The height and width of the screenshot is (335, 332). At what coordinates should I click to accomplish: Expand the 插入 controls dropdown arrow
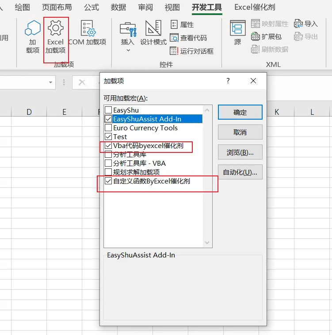[128, 51]
